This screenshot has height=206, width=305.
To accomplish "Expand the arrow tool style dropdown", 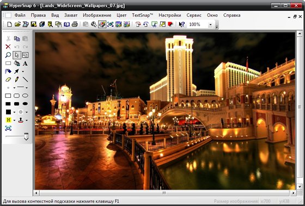I will (x=23, y=72).
